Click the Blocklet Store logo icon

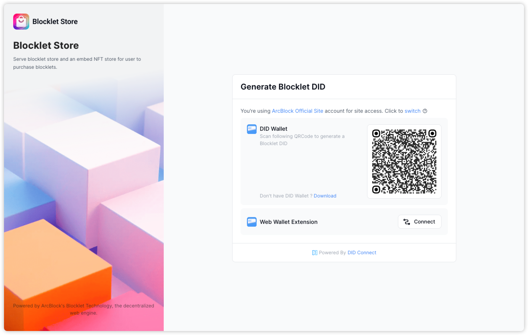click(x=21, y=22)
